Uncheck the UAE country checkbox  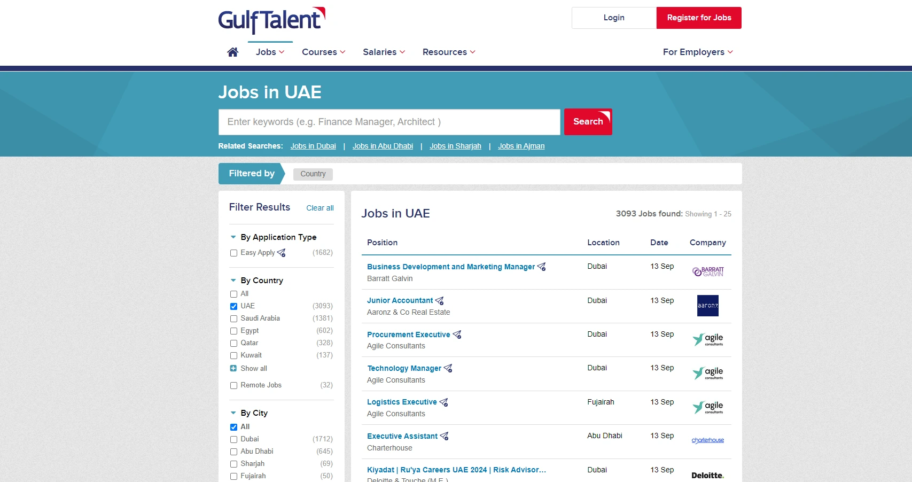tap(233, 306)
